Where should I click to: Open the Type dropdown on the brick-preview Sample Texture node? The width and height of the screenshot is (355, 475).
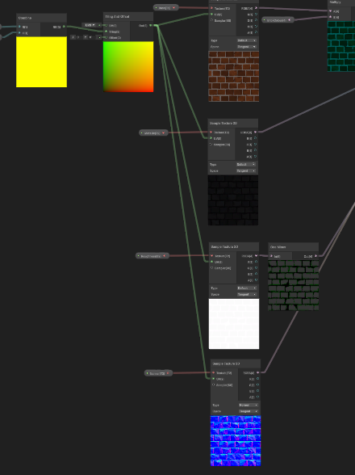(247, 40)
